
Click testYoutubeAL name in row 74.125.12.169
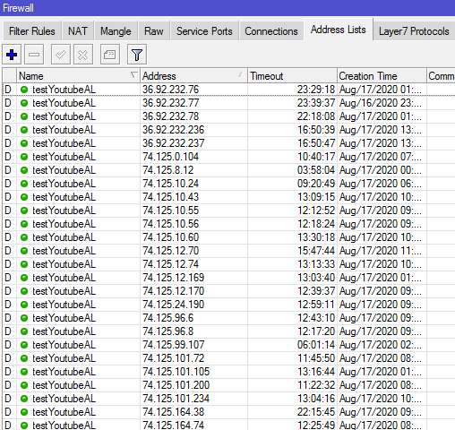pos(64,278)
